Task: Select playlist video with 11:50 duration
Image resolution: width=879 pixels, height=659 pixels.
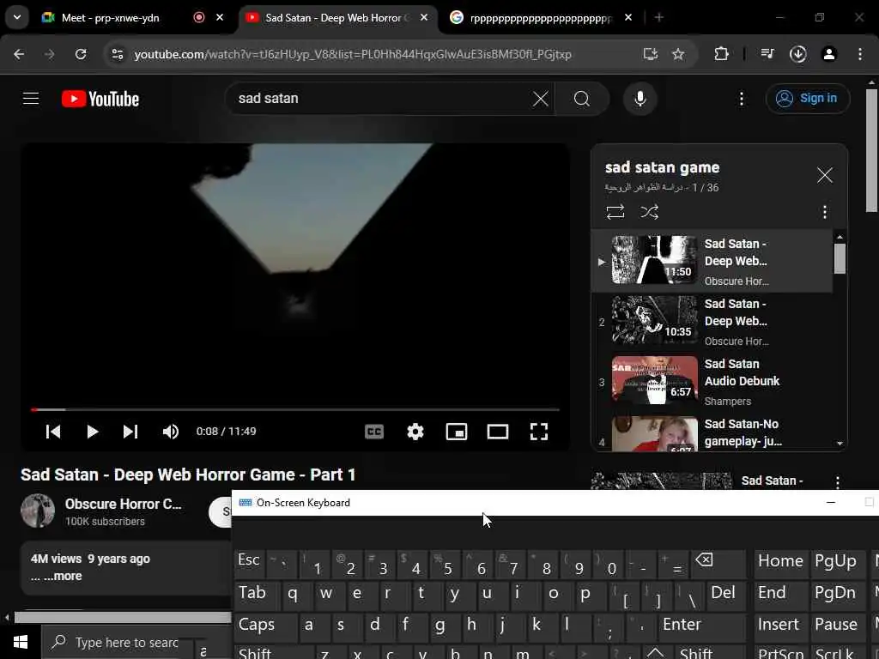Action: coord(712,261)
